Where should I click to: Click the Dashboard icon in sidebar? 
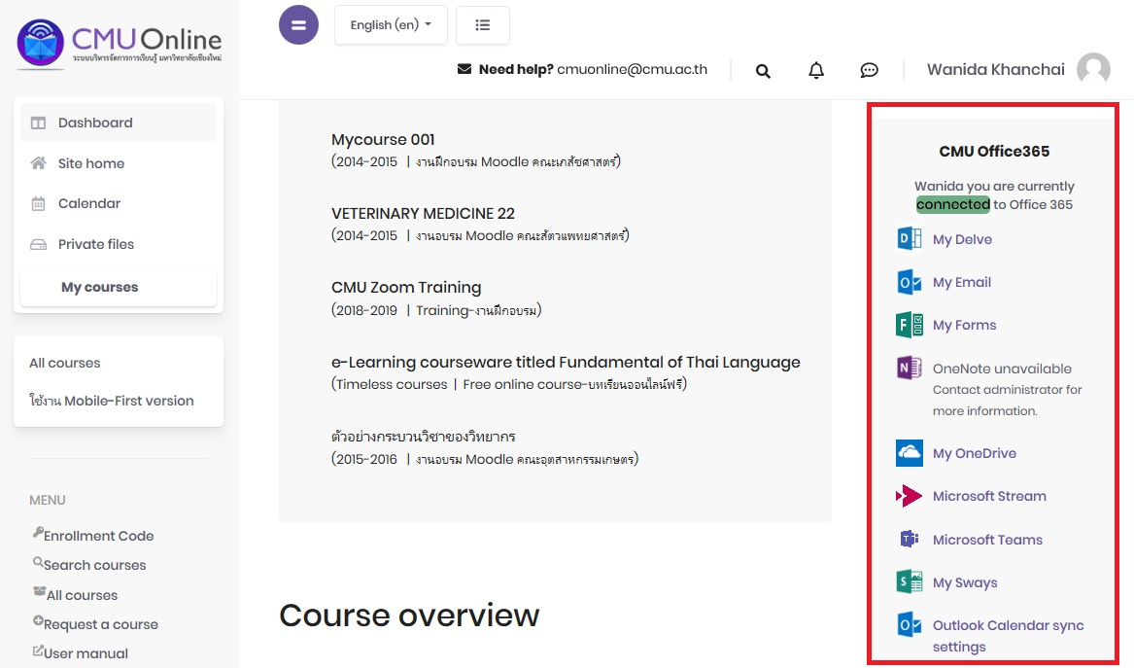point(38,123)
